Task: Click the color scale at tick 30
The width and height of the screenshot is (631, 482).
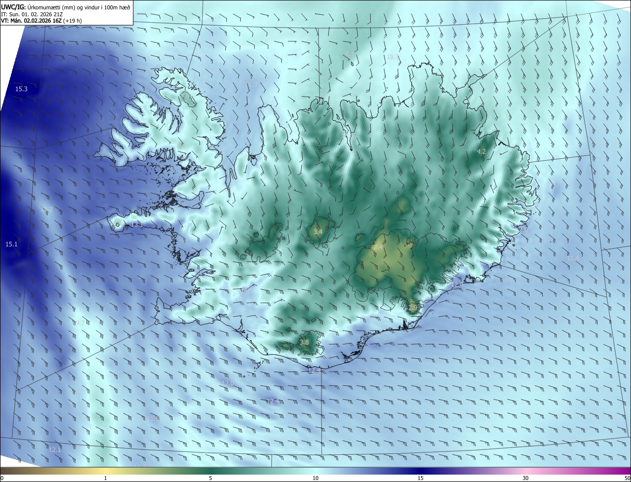Action: coord(526,478)
